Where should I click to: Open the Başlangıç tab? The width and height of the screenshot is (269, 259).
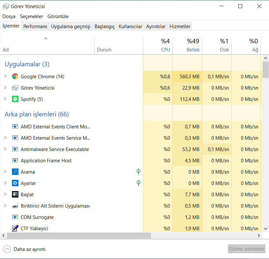pyautogui.click(x=104, y=27)
